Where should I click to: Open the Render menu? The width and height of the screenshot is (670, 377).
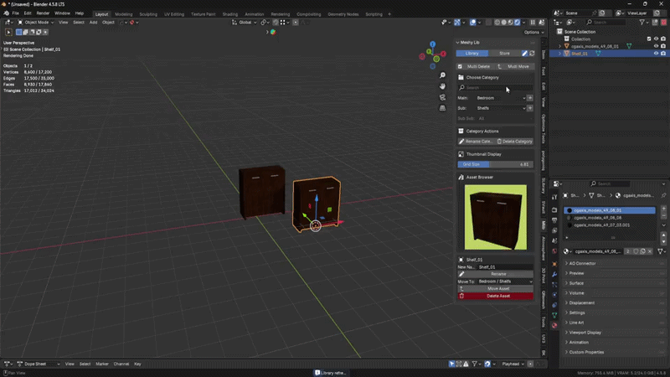(x=43, y=13)
